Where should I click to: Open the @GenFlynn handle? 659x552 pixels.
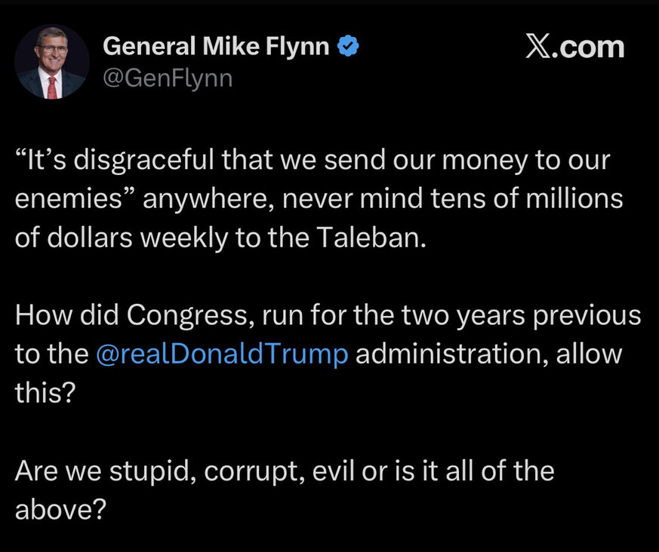[167, 78]
